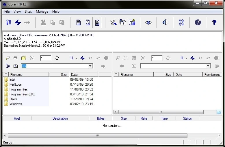Image resolution: width=225 pixels, height=147 pixels.
Task: Open the scheduler windows icon
Action: (x=123, y=22)
